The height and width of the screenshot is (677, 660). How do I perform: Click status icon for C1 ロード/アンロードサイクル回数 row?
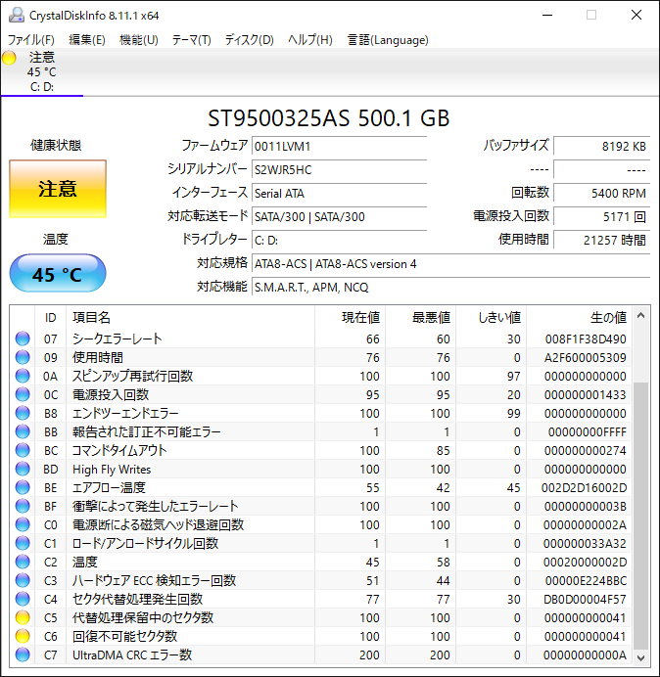23,543
